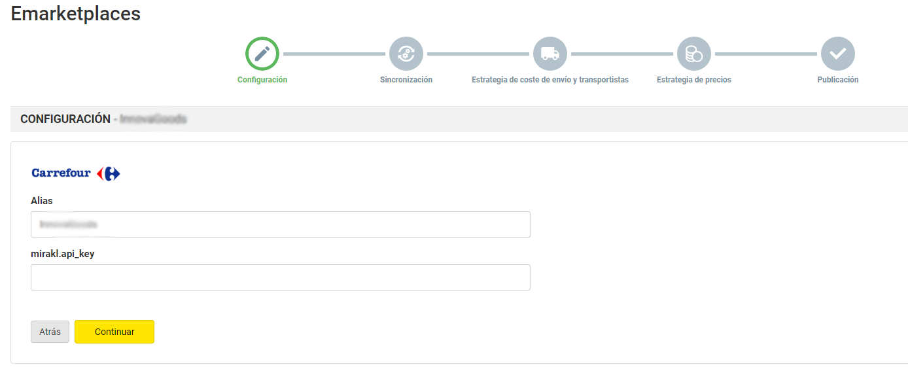Click the mirakl.api_key field label
Screen dimensions: 908x369
click(x=63, y=254)
